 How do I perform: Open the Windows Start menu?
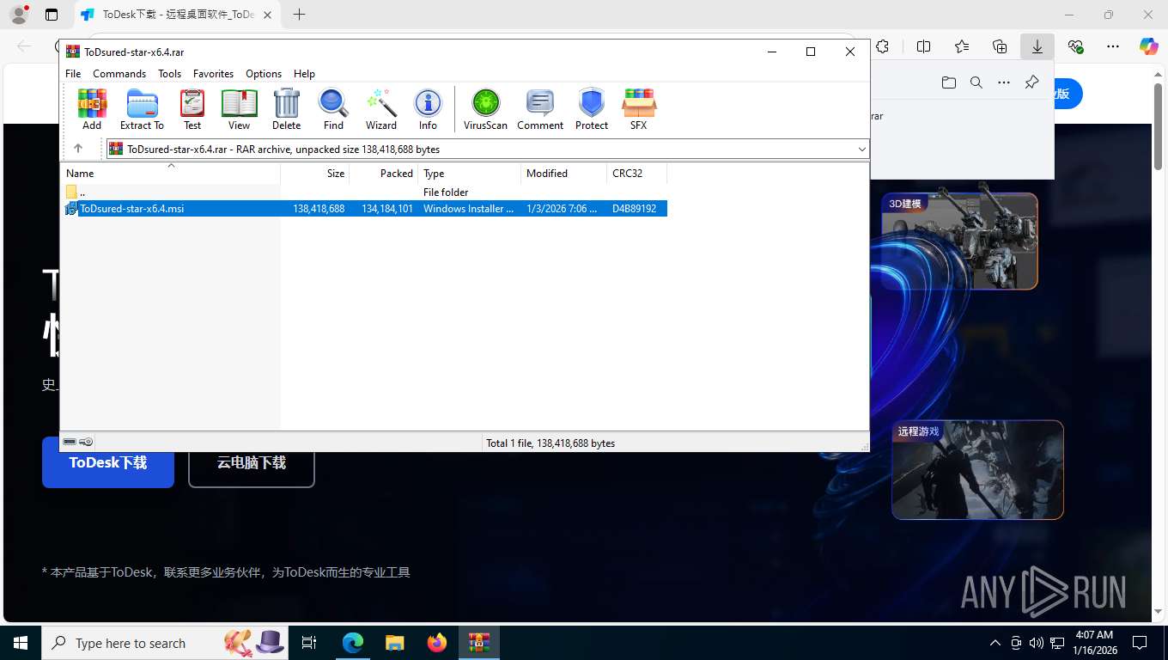point(21,643)
